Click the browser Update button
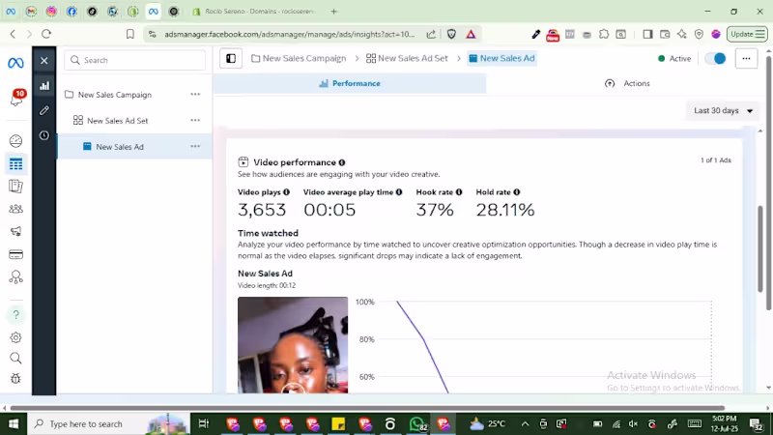The width and height of the screenshot is (773, 435). click(x=747, y=34)
